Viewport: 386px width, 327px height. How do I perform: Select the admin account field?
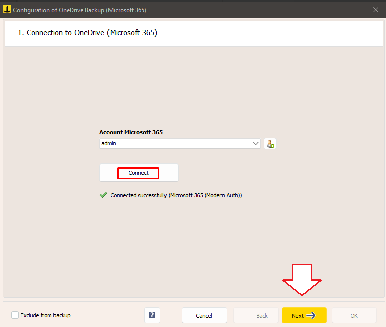coord(180,143)
